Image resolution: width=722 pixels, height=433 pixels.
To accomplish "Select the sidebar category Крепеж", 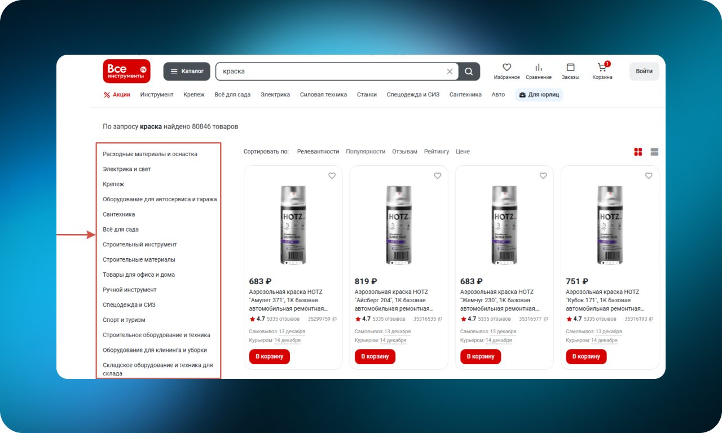I will tap(113, 184).
